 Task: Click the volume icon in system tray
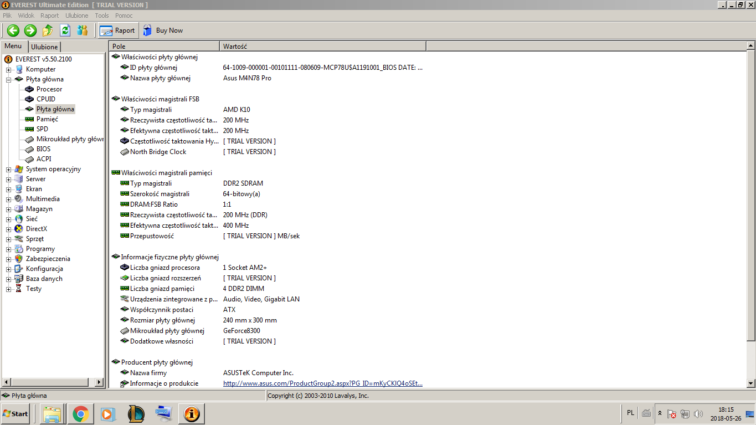tap(698, 414)
